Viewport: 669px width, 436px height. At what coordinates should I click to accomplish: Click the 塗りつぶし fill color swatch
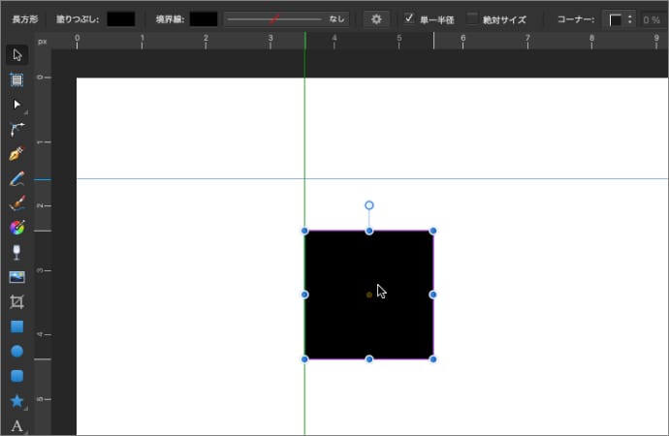(121, 18)
